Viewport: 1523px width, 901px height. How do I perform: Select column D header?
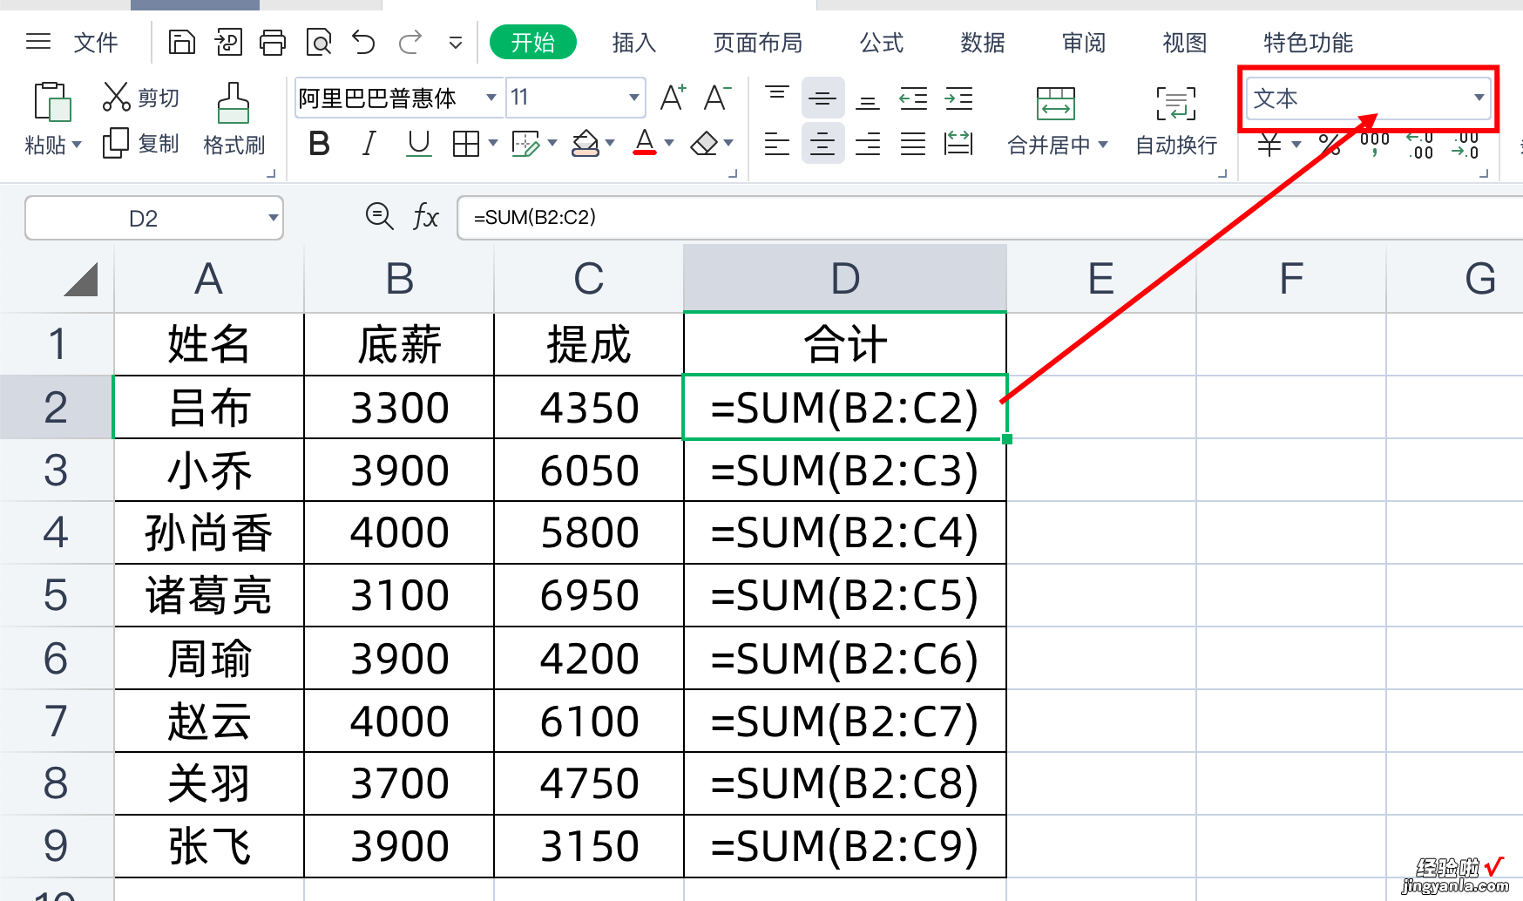coord(845,279)
